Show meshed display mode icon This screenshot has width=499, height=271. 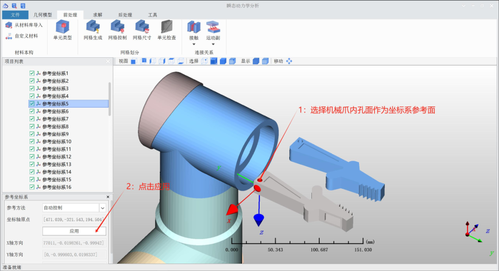click(x=265, y=61)
